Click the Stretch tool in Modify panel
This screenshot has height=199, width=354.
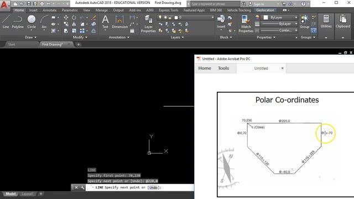click(x=66, y=31)
